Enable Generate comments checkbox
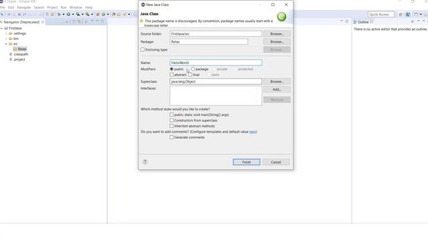The image size is (428, 240). 172,137
